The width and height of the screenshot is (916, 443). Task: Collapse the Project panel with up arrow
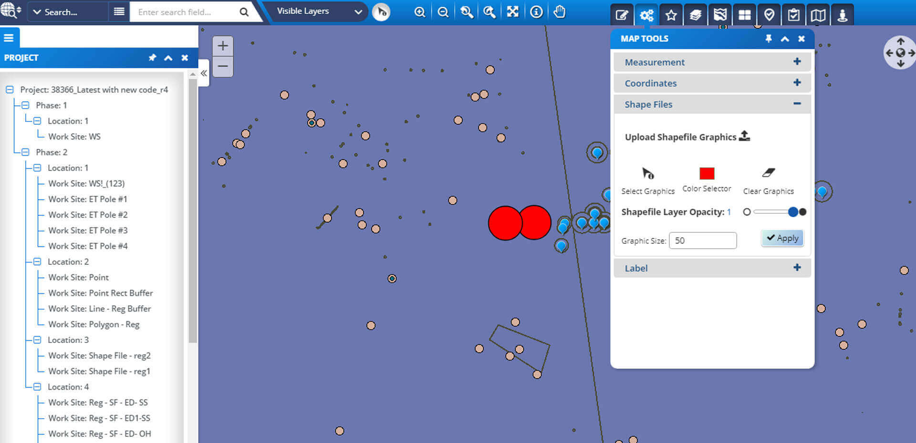pyautogui.click(x=168, y=58)
